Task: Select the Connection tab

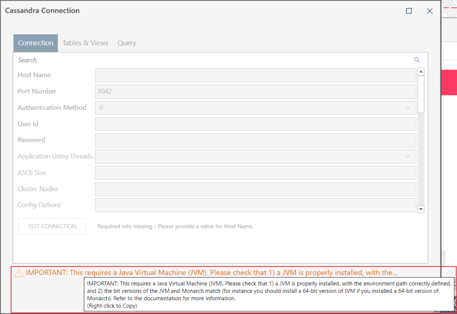Action: click(35, 43)
